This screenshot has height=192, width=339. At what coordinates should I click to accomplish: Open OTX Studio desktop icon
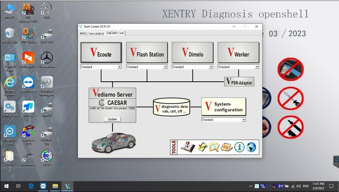tap(28, 36)
